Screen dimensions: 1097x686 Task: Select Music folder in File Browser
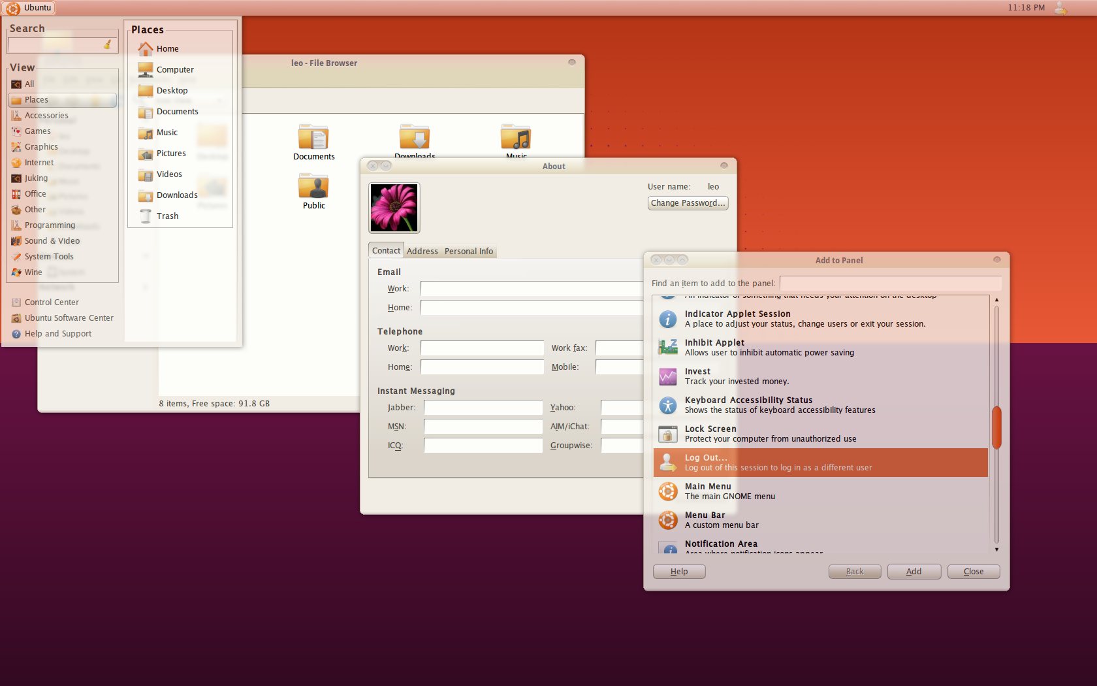click(516, 140)
